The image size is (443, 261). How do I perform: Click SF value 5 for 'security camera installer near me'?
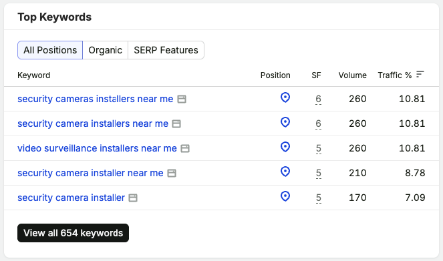tap(319, 173)
